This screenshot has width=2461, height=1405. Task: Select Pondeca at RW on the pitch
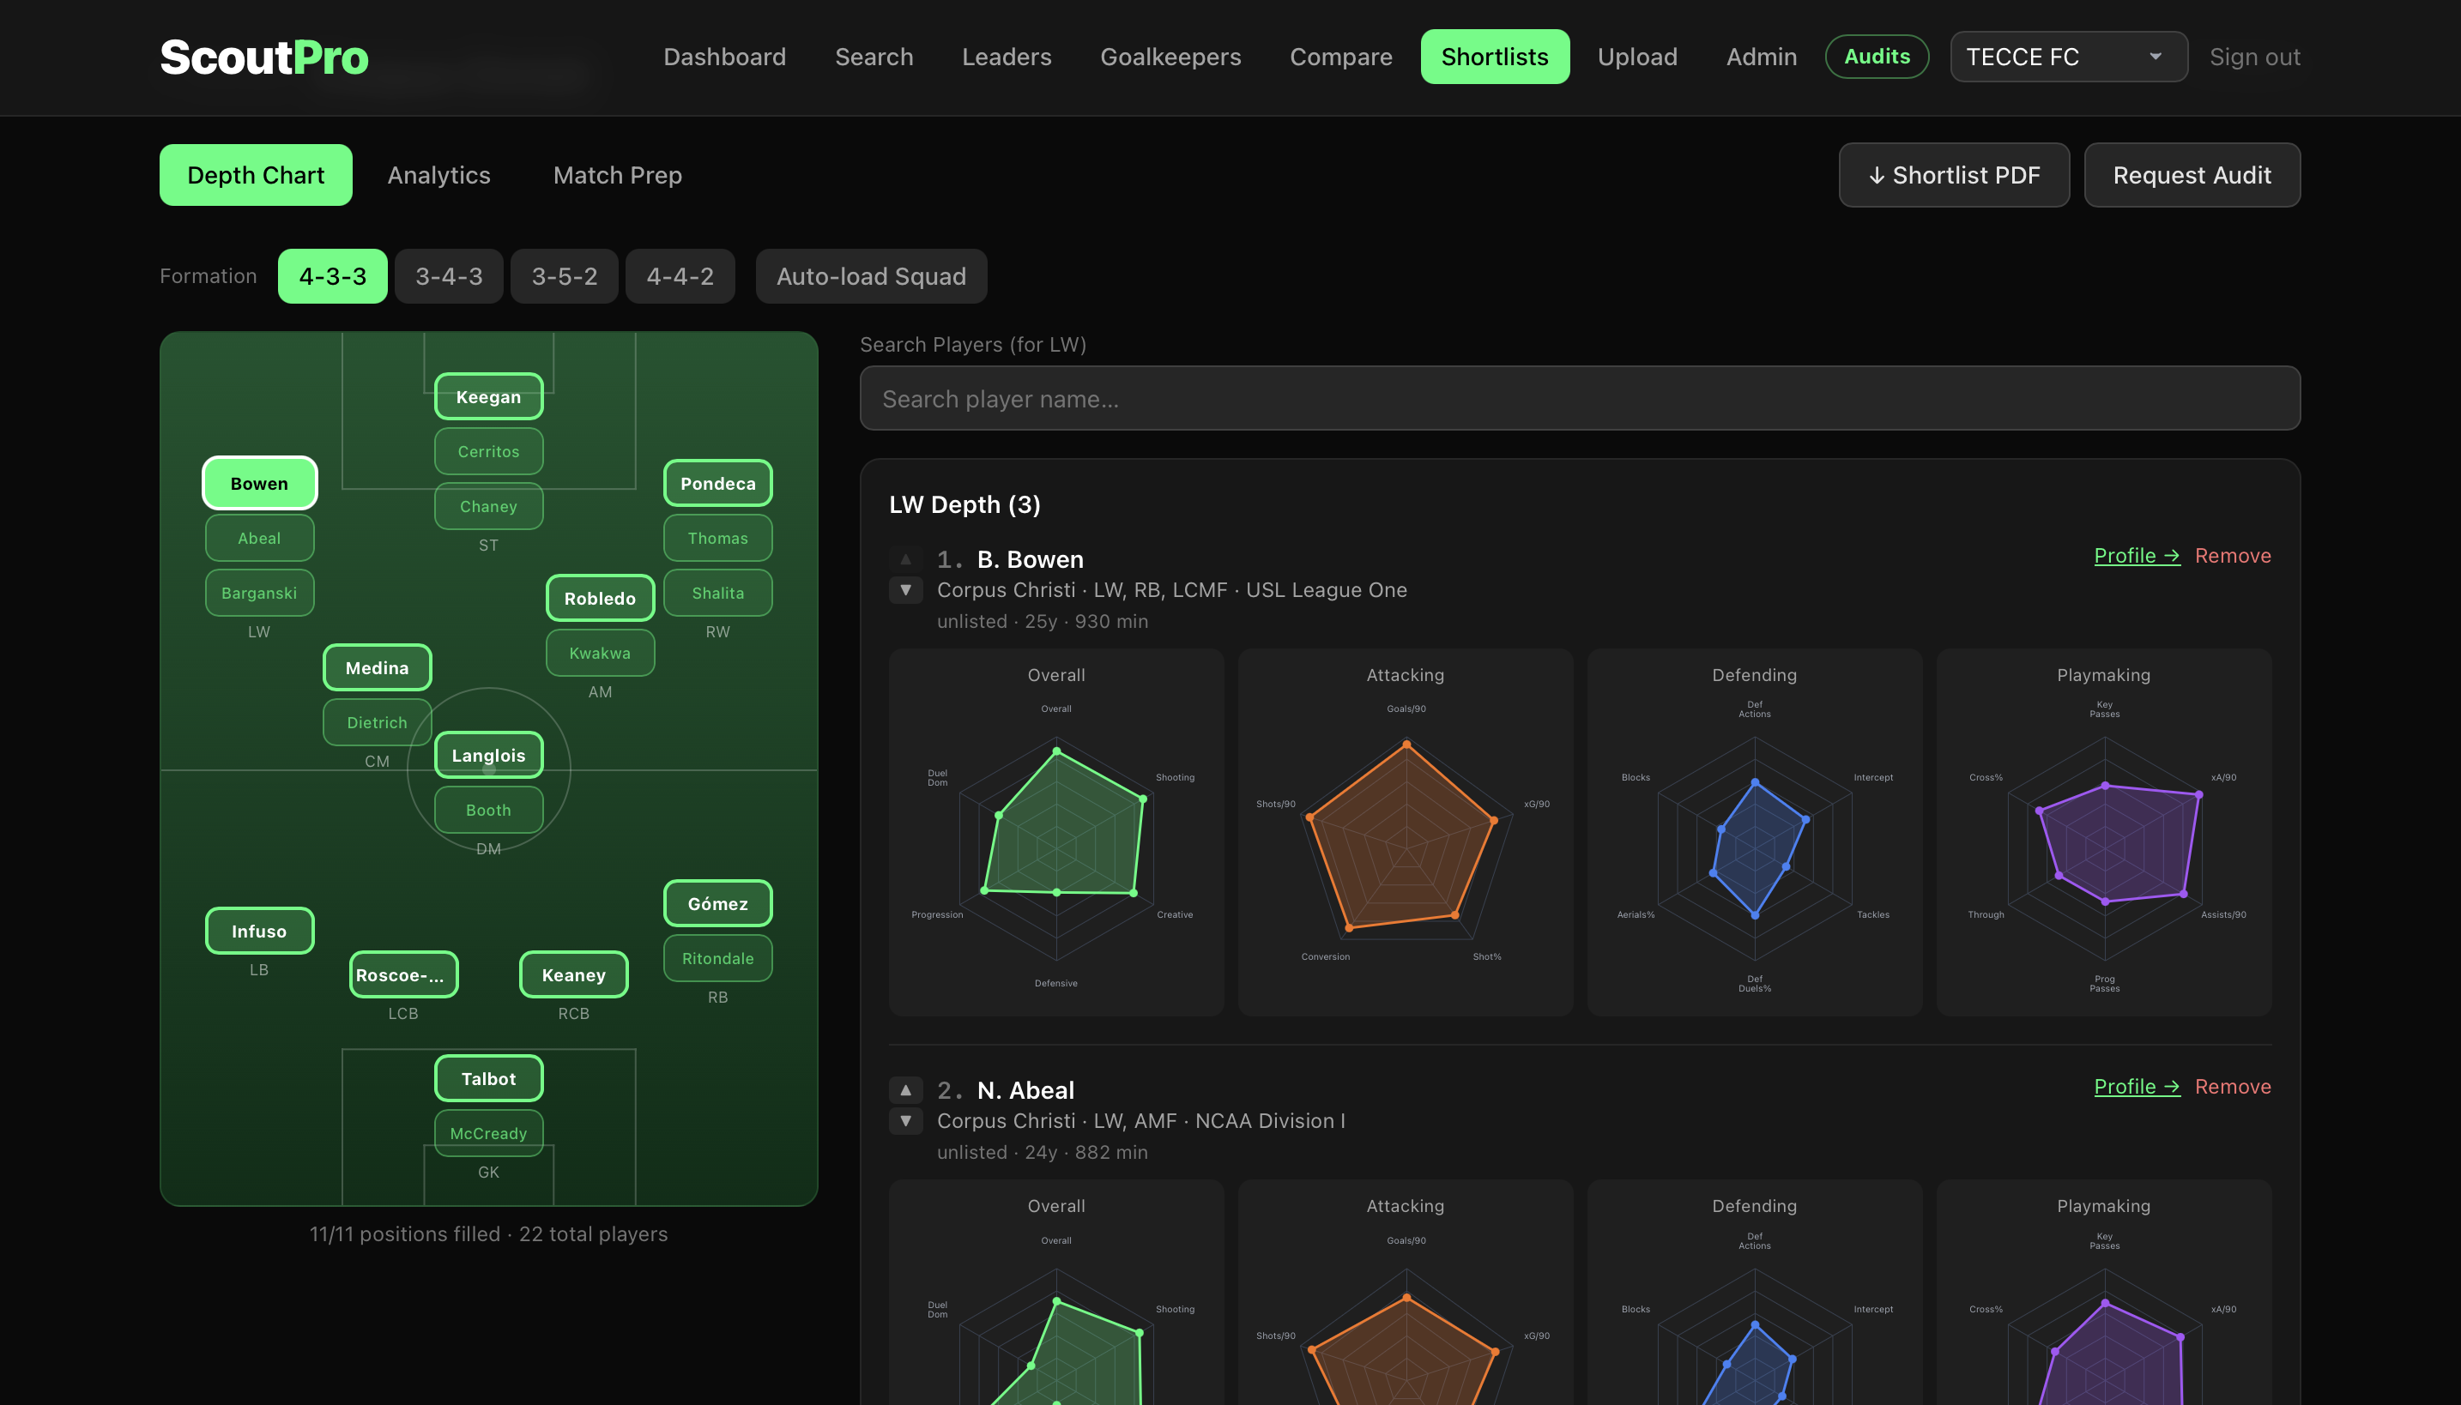(x=718, y=484)
